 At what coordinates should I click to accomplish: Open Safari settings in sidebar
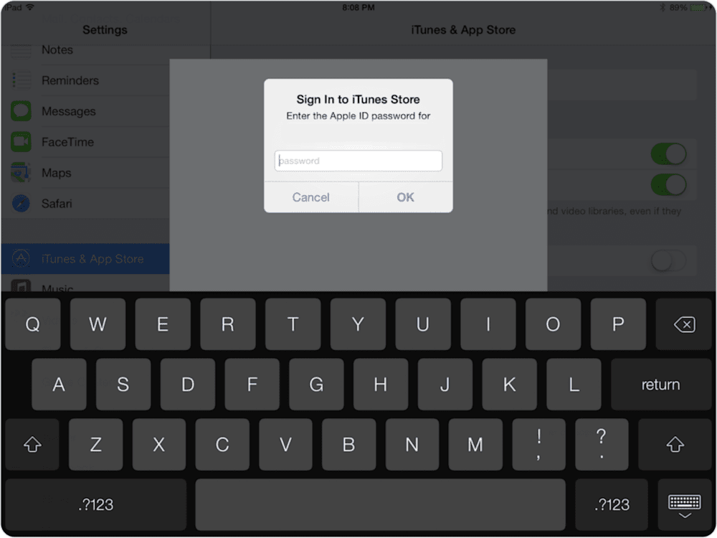click(85, 203)
